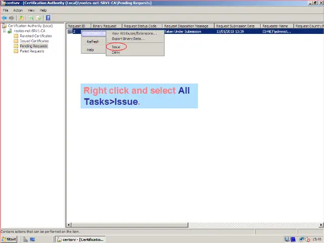Click the Up One Level toolbar icon
Image resolution: width=324 pixels, height=243 pixels.
point(21,18)
